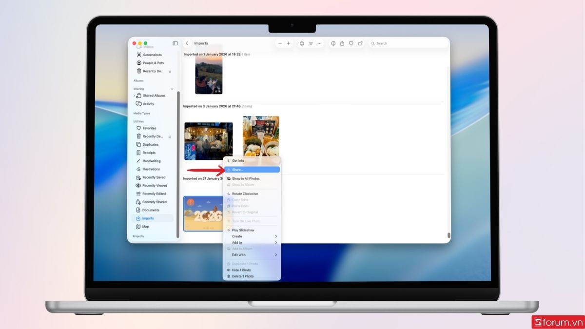The image size is (585, 329).
Task: Collapse the Sharing section chevron
Action: (x=172, y=89)
